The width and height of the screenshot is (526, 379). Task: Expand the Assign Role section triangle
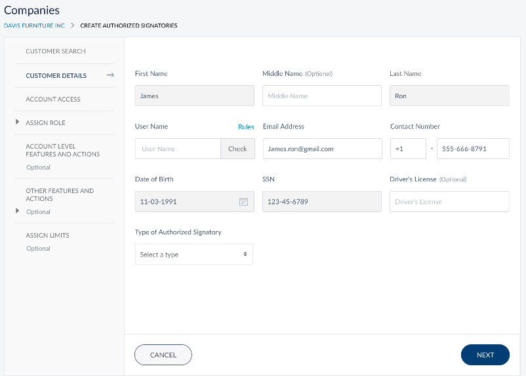(18, 122)
